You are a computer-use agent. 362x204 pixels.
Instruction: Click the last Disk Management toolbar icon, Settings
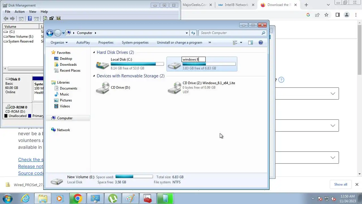[x=58, y=18]
